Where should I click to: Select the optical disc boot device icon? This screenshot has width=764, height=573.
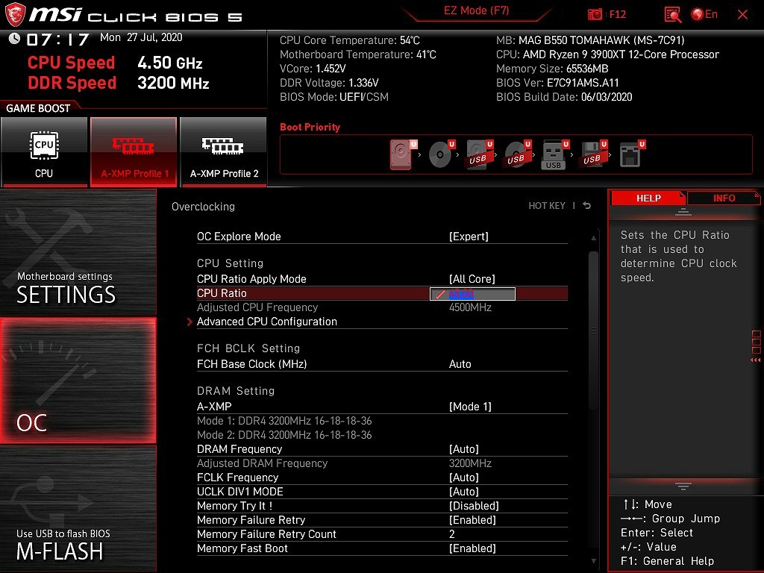pos(440,155)
